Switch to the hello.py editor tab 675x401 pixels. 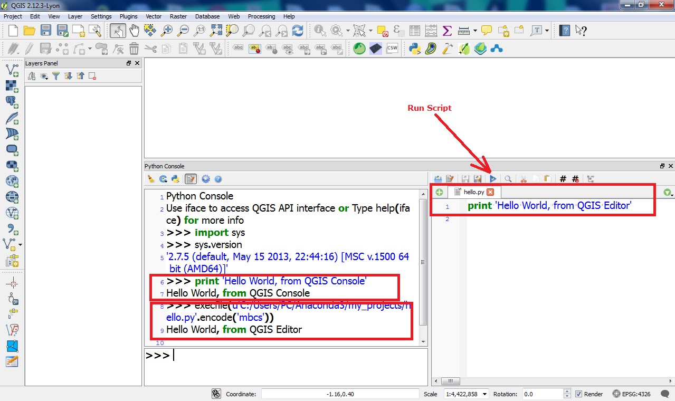pyautogui.click(x=473, y=192)
